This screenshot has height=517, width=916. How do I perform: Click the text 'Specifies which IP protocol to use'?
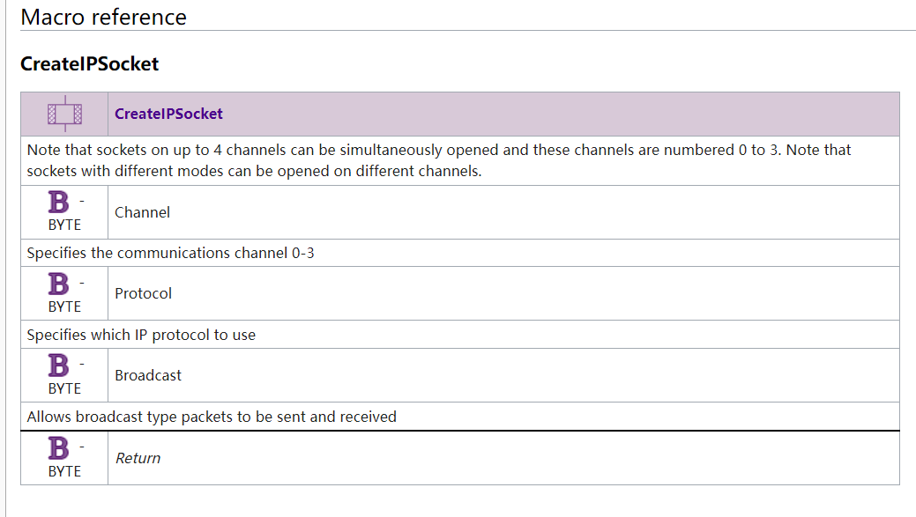141,335
